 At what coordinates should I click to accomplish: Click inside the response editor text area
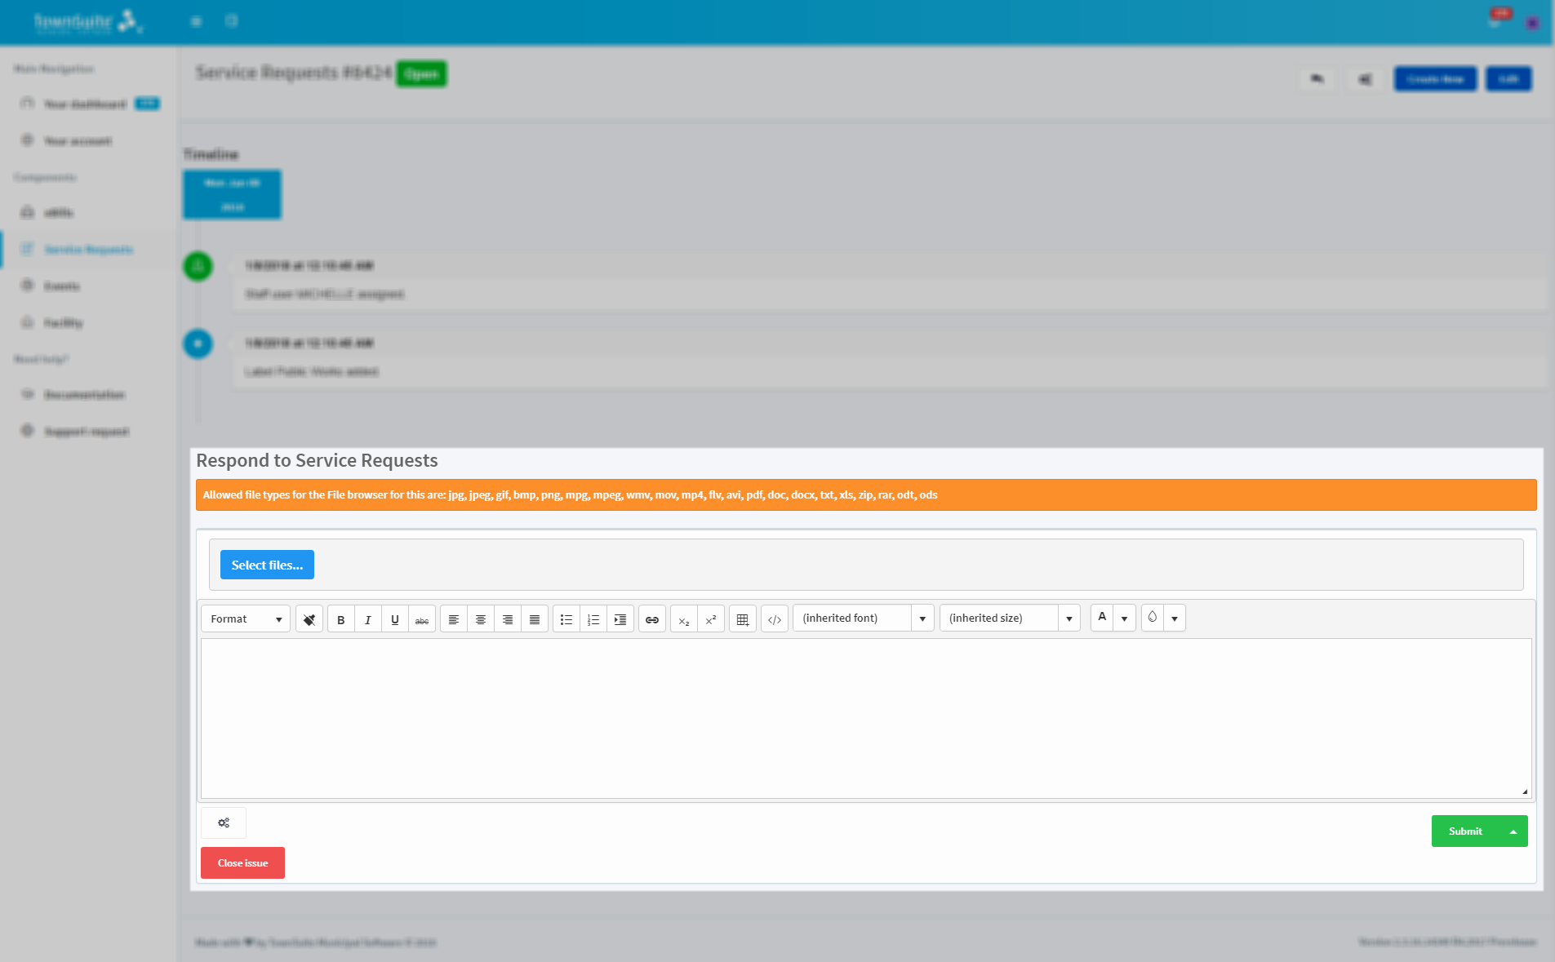(x=866, y=718)
